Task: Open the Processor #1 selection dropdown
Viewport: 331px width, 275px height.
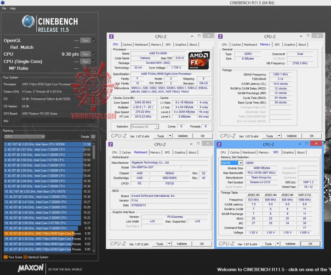Action: pyautogui.click(x=145, y=127)
